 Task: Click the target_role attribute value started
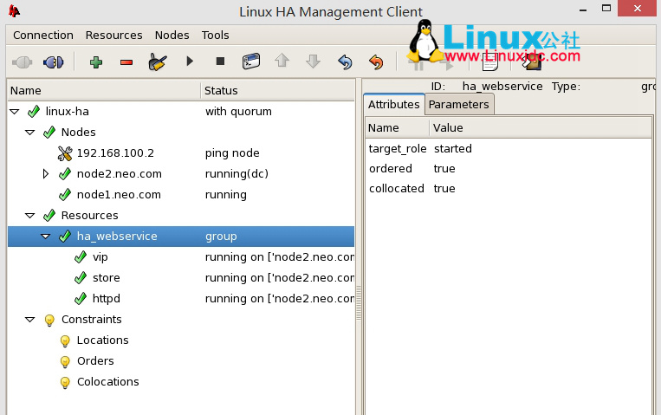[x=453, y=149]
